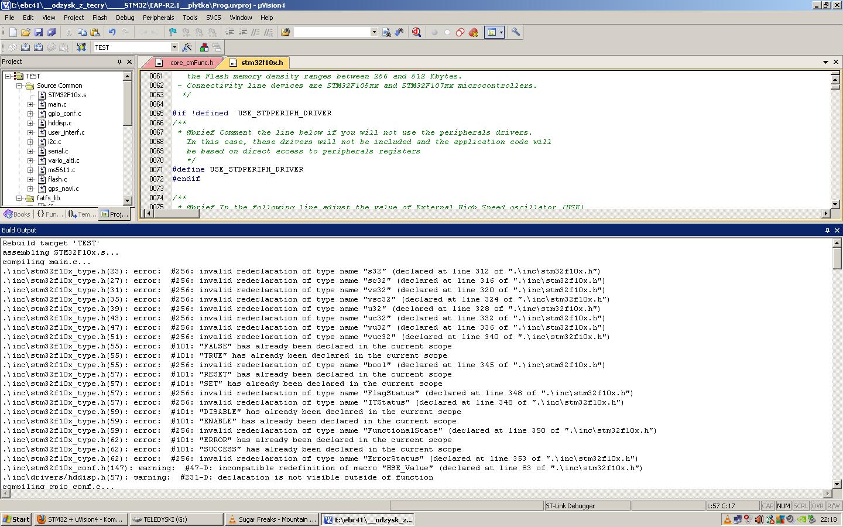Open Options for Target with the wand icon
Screen dimensions: 843x527
tap(187, 47)
